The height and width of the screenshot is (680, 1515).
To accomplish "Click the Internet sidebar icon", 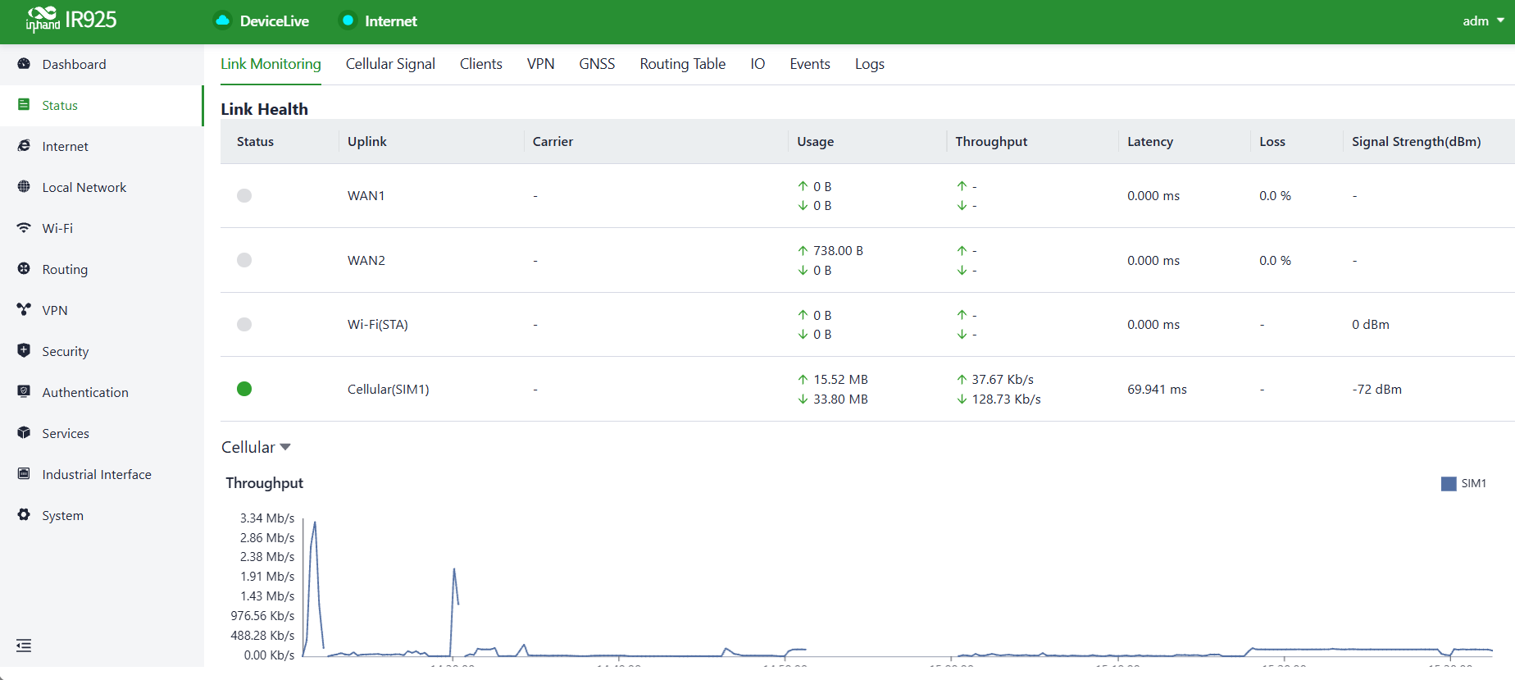I will tap(24, 146).
